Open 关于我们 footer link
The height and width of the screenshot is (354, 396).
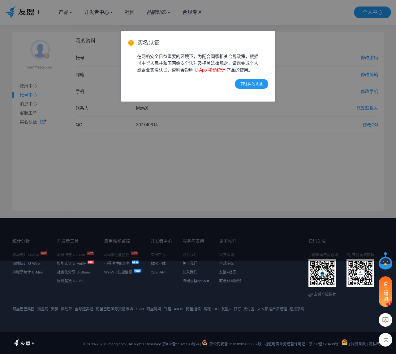[190, 263]
